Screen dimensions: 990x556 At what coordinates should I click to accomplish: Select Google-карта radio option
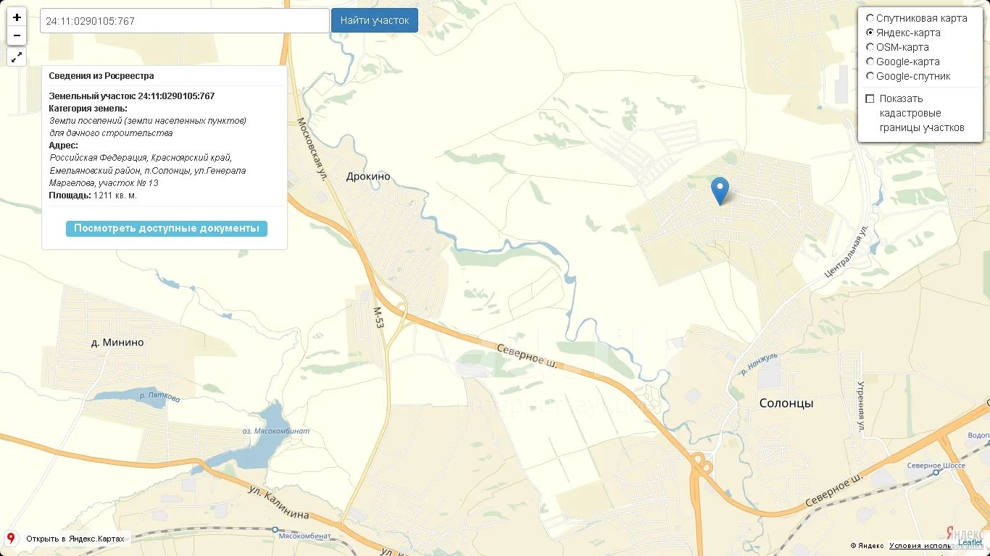coord(870,62)
